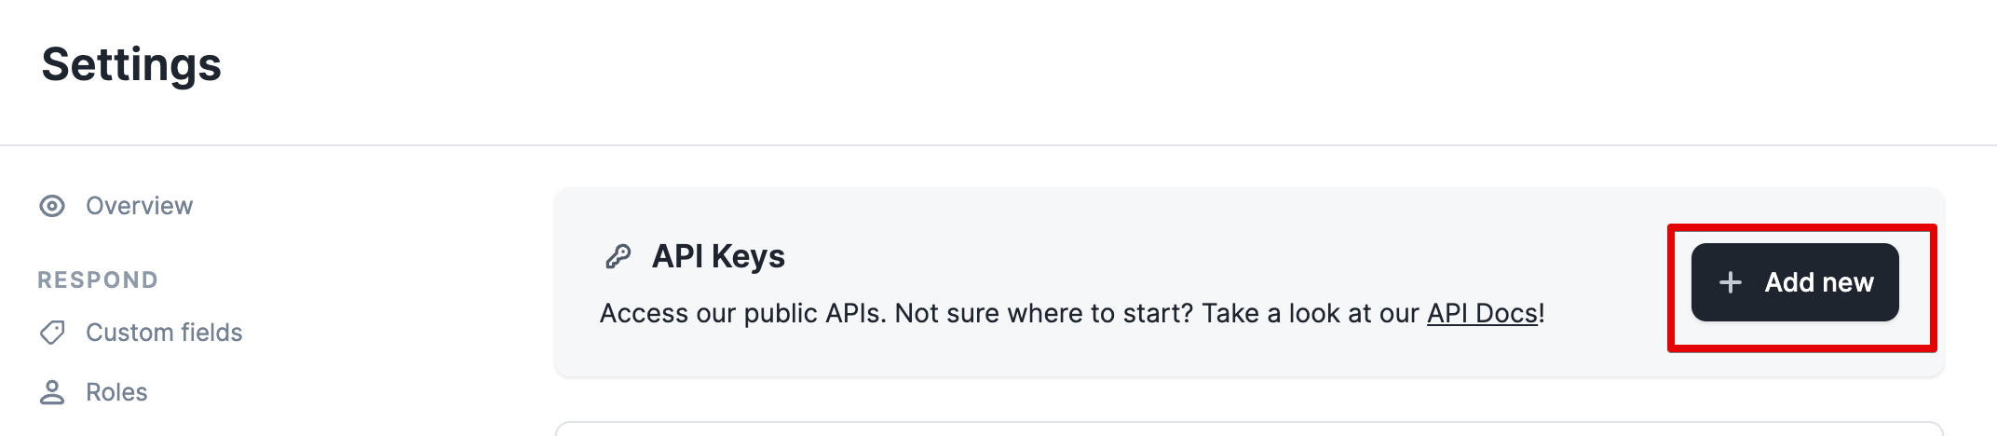
Task: Go to Custom fields settings
Action: point(164,333)
